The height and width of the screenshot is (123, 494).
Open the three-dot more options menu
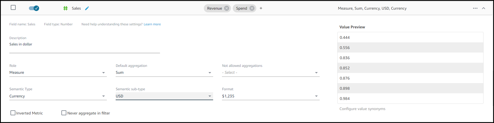[x=475, y=8]
